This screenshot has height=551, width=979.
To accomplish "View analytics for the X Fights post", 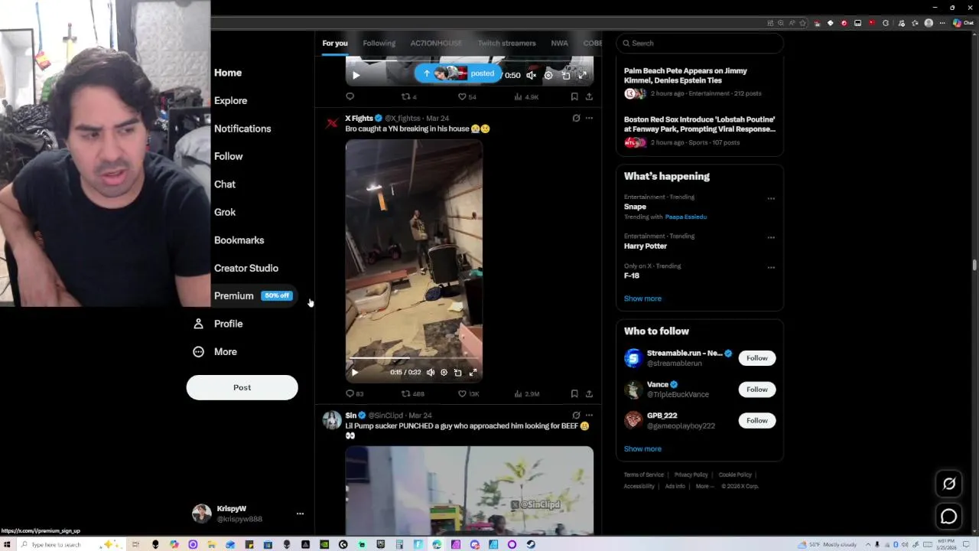I will (526, 393).
